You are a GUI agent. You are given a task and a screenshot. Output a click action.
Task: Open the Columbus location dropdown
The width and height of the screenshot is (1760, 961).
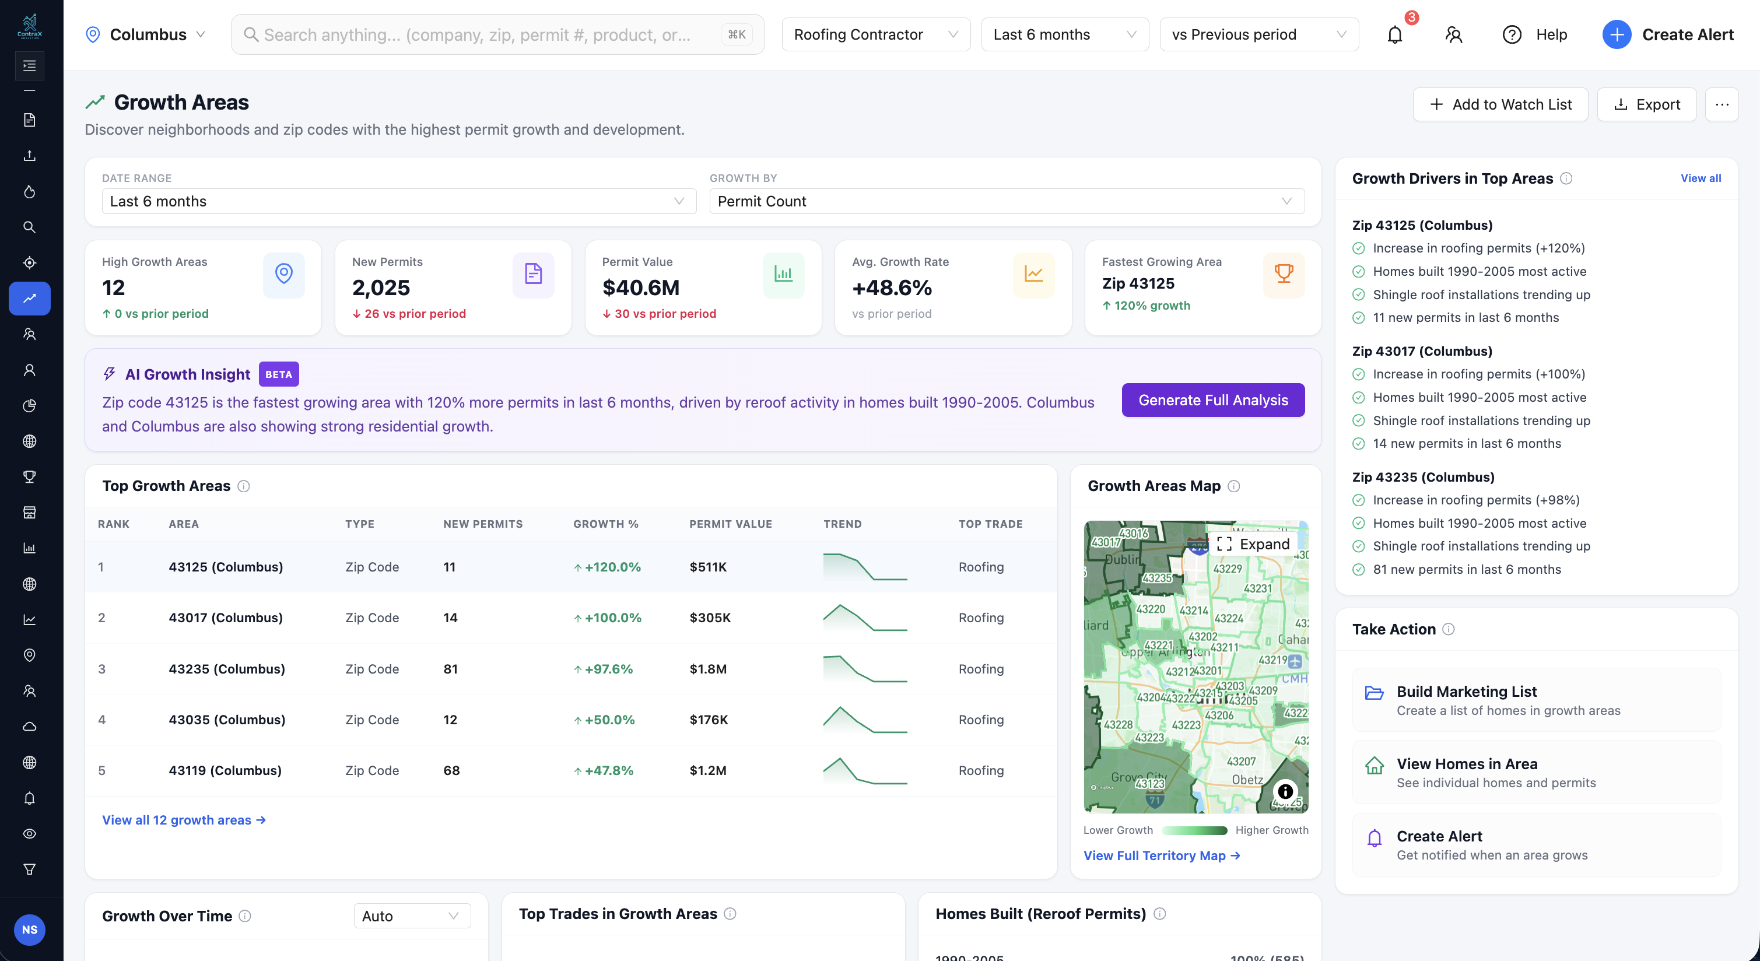146,34
